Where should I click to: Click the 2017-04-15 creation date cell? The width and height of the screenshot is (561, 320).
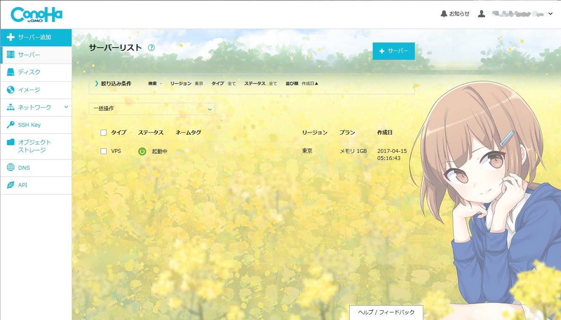pyautogui.click(x=392, y=155)
